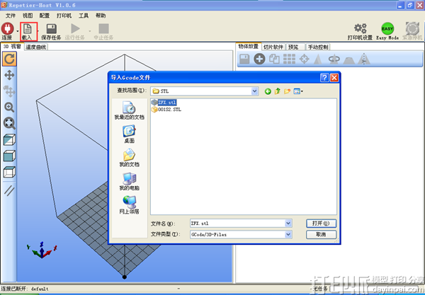The width and height of the screenshot is (425, 295).
Task: Open the 文件 (File) menu
Action: (11, 16)
